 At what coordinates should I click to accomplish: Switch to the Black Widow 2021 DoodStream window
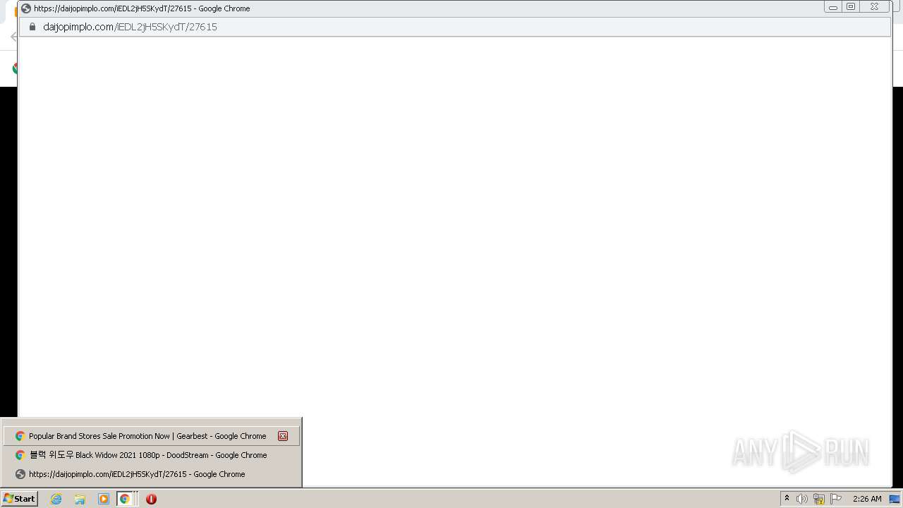point(152,455)
